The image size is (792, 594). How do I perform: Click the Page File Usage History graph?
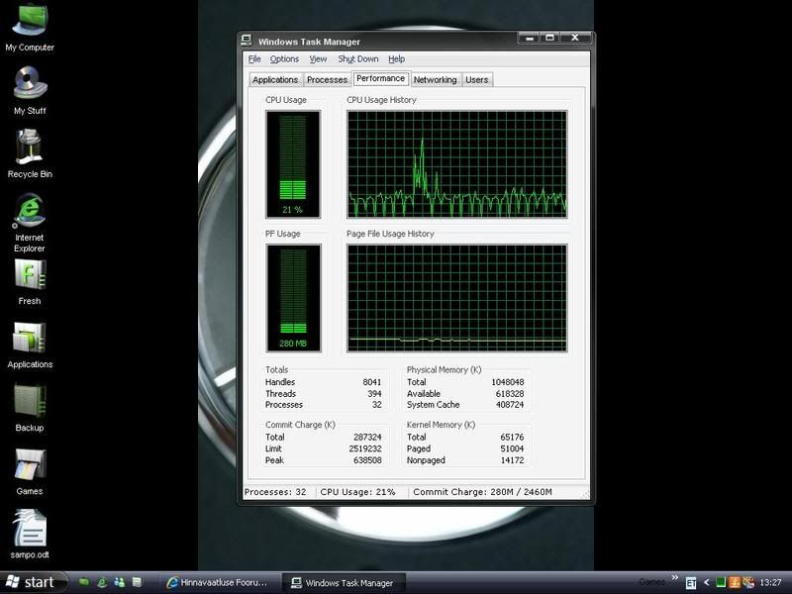coord(457,298)
